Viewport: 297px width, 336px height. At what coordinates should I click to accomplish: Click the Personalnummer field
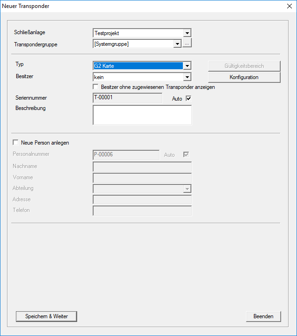pos(126,154)
